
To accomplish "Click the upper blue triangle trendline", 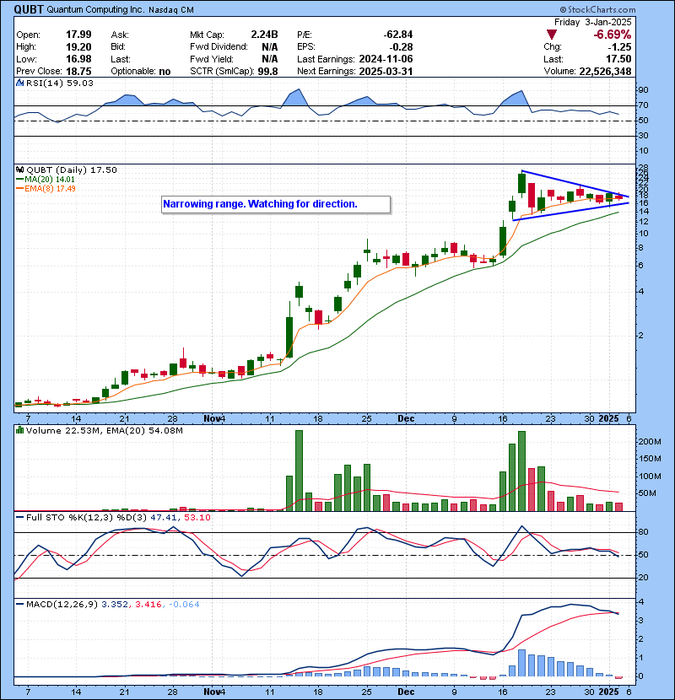I will click(x=575, y=184).
